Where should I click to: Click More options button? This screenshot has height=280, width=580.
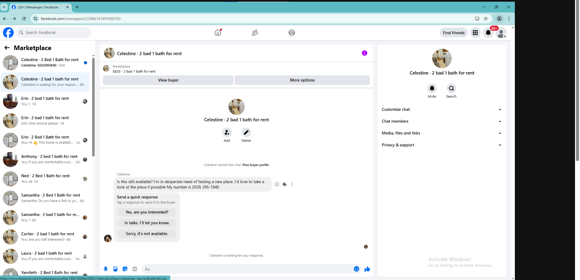coord(302,80)
